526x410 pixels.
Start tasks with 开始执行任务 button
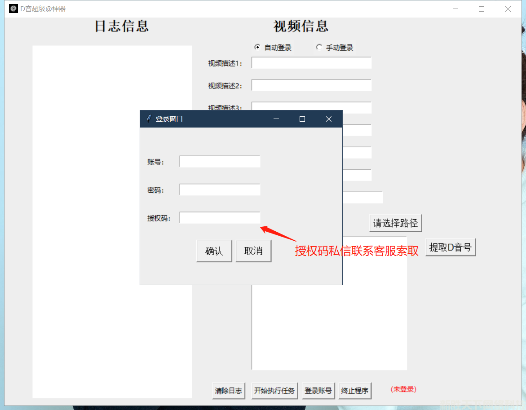[274, 390]
